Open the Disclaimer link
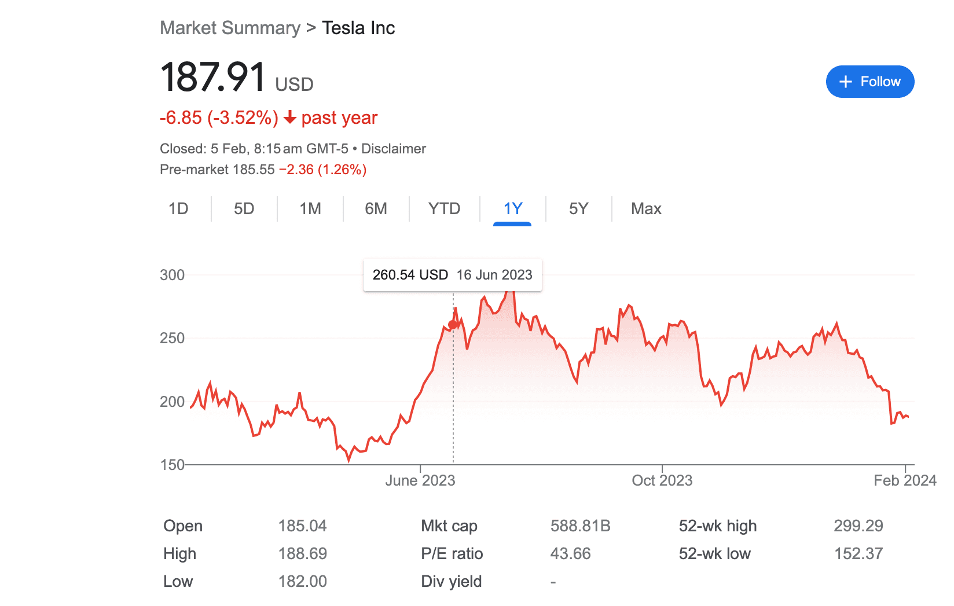The image size is (954, 606). coord(394,149)
